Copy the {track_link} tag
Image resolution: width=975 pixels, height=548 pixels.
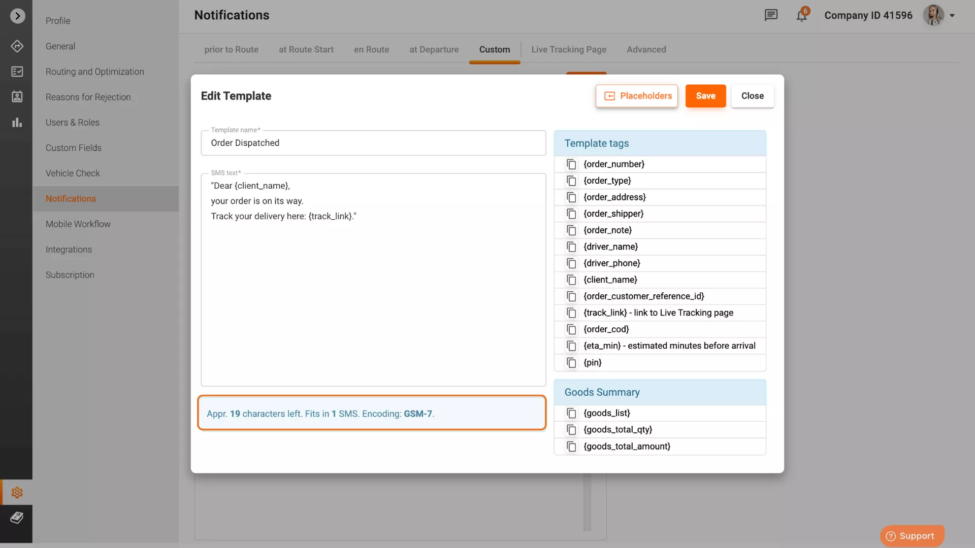click(x=571, y=313)
